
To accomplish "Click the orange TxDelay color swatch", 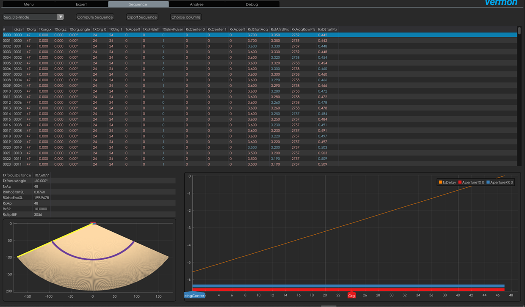I will [x=440, y=182].
